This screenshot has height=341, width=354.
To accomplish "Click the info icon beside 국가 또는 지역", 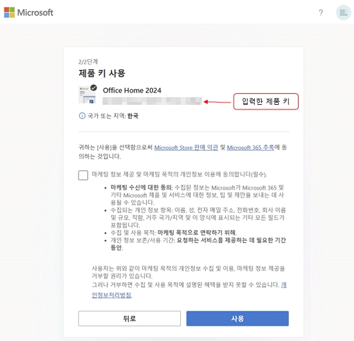I will coord(82,116).
